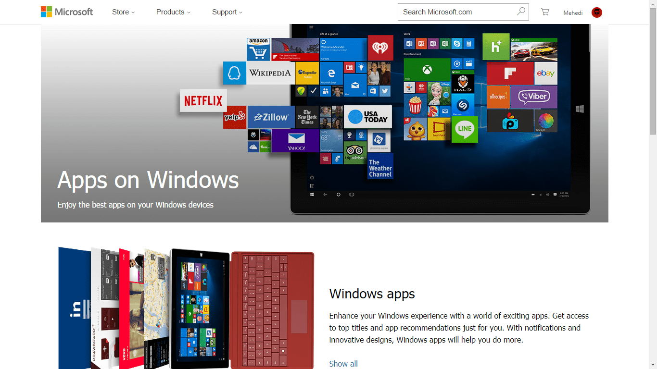Click the Yahoo! mail tile

(x=295, y=141)
